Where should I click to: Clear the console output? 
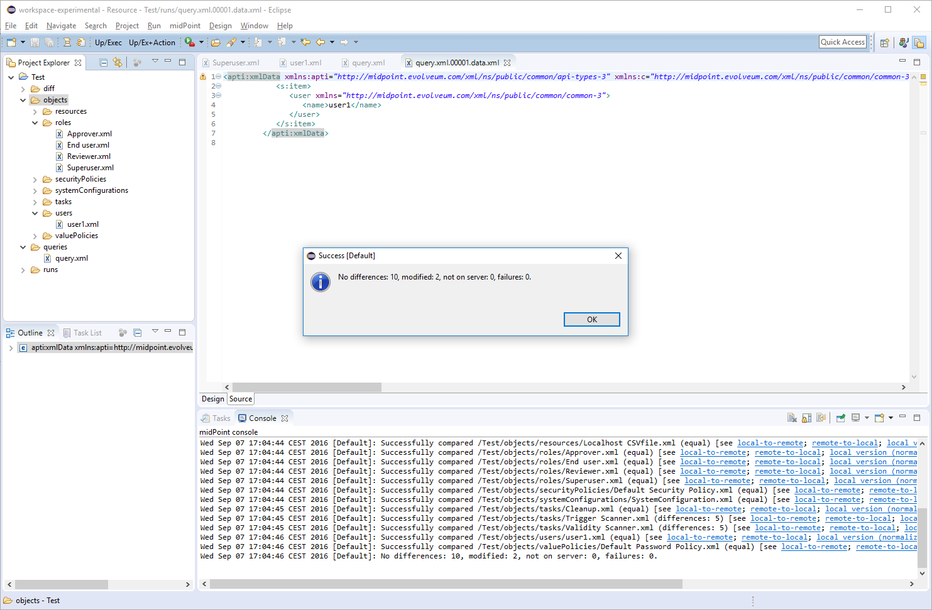(x=792, y=418)
